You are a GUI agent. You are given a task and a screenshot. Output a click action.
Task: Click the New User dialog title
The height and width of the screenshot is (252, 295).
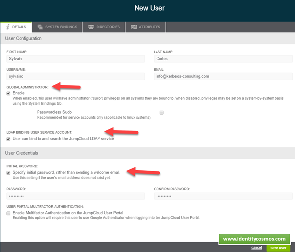[x=149, y=8]
